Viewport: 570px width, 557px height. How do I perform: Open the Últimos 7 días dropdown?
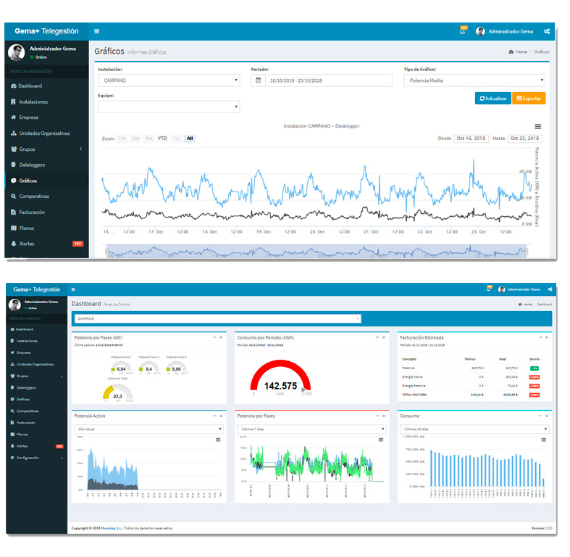pos(311,429)
